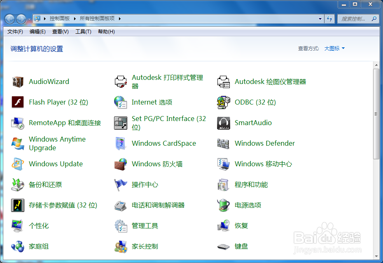Open 存储卡参数赋值 (32 位) icon
This screenshot has height=263, width=383.
[x=18, y=205]
